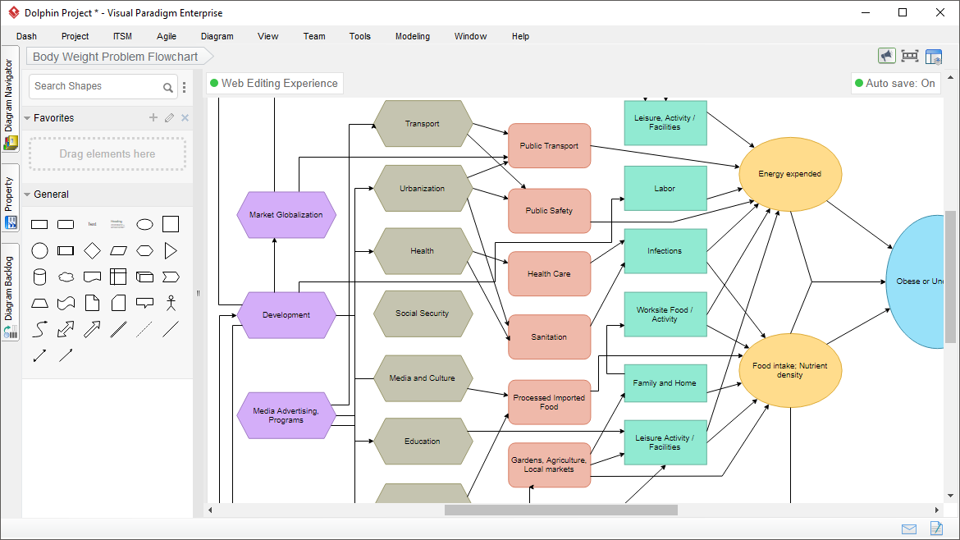This screenshot has height=540, width=960.
Task: Open the Tools menu
Action: click(x=359, y=36)
